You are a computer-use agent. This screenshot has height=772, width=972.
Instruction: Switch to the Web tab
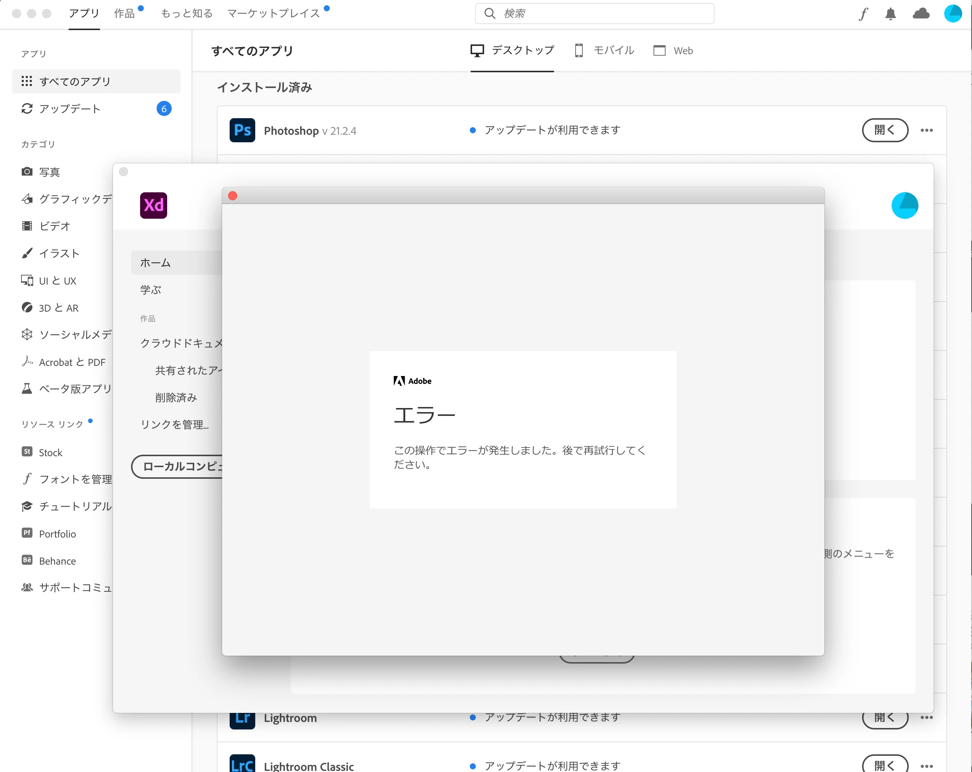click(673, 50)
